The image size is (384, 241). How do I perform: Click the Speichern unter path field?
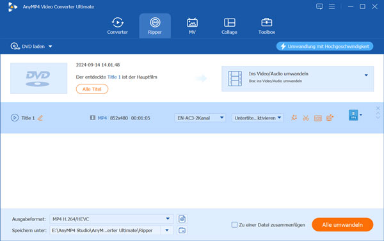coord(106,230)
